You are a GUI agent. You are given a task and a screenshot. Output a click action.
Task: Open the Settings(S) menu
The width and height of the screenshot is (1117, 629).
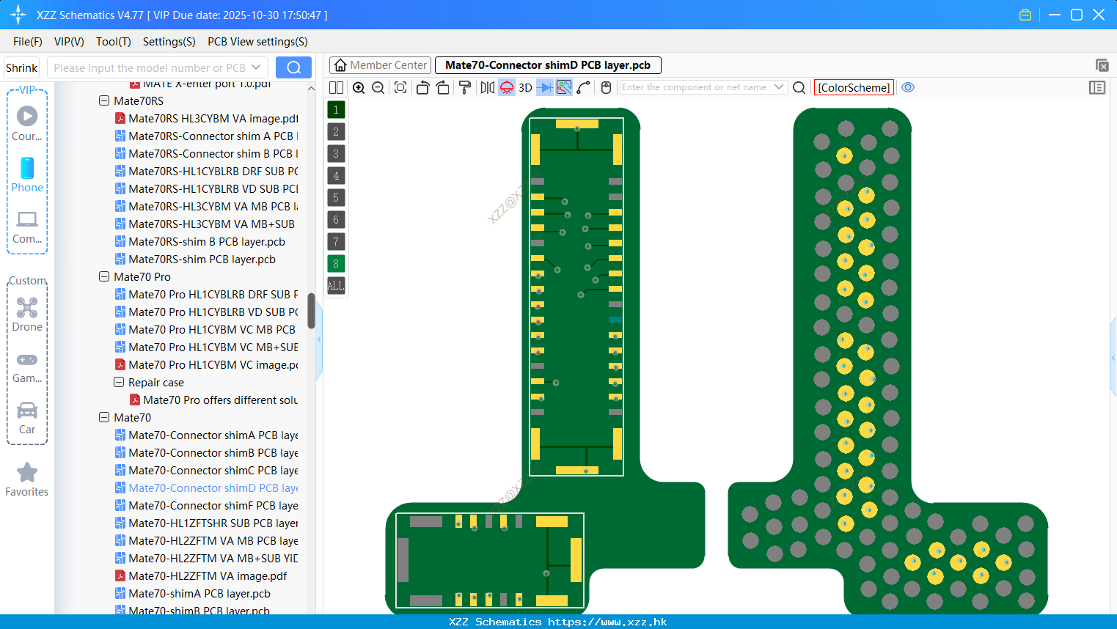pyautogui.click(x=169, y=42)
